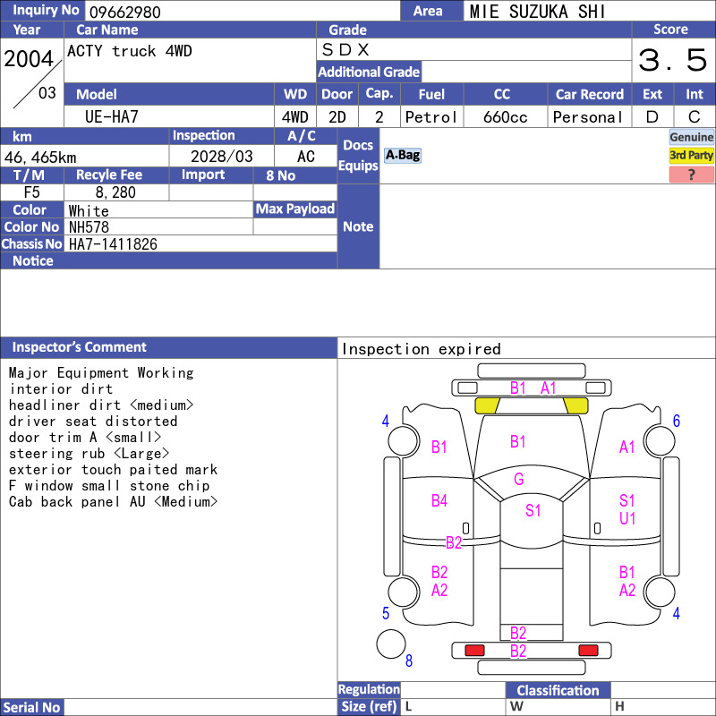The height and width of the screenshot is (716, 716).
Task: Select the B4 damage mark on the door
Action: coord(439,501)
